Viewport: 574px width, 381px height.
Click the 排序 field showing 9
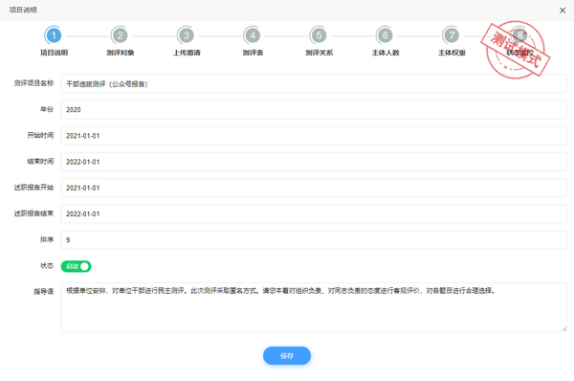pos(314,239)
